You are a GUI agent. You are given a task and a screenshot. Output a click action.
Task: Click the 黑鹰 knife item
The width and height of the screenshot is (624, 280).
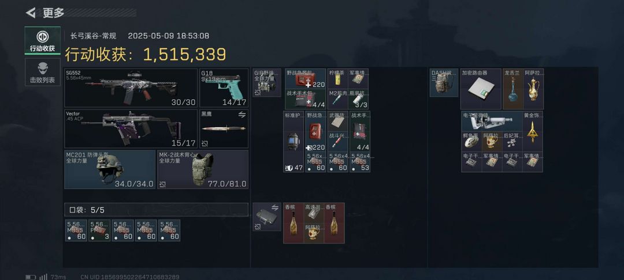(x=224, y=129)
